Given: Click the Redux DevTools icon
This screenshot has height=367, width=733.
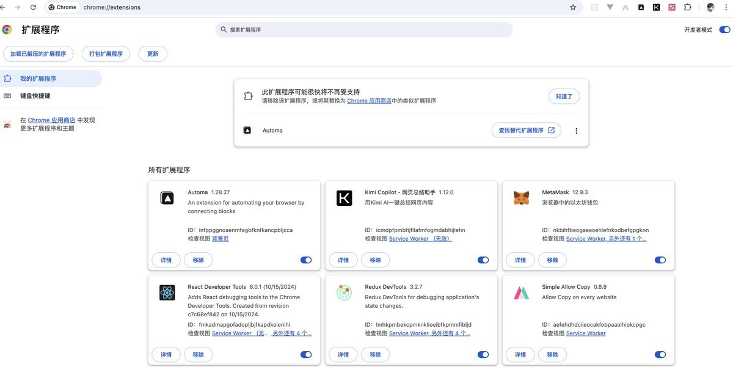Looking at the screenshot, I should click(x=345, y=293).
